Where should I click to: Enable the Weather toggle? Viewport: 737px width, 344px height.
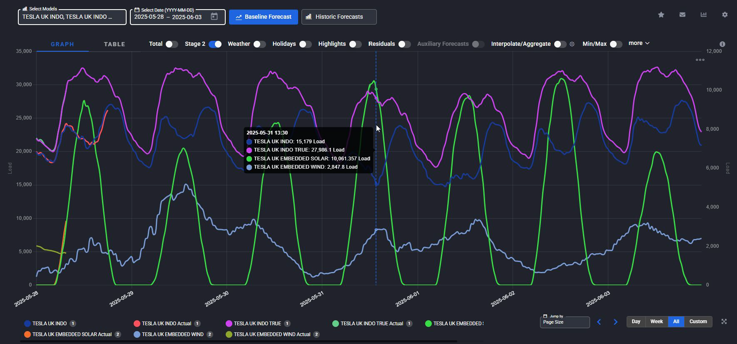click(x=259, y=44)
